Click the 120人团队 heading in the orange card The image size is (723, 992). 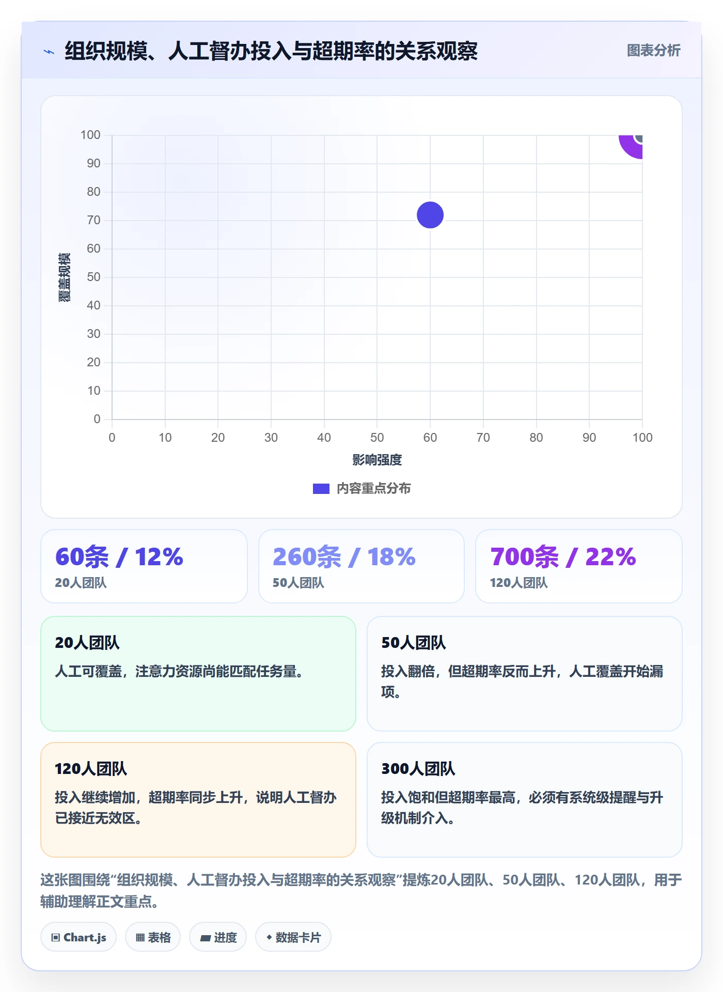click(91, 769)
